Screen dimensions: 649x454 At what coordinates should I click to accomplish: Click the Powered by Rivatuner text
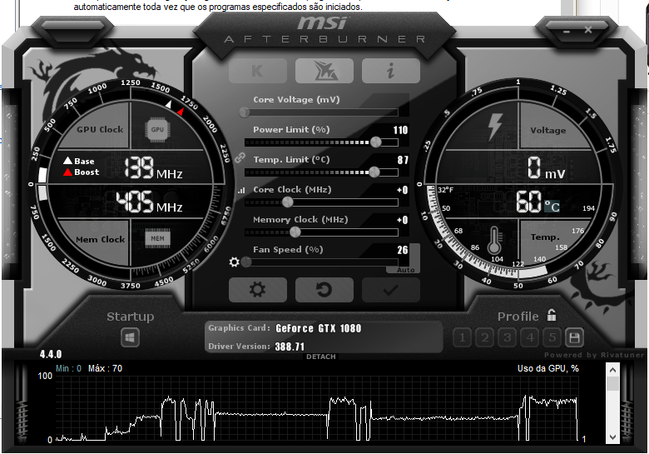594,355
